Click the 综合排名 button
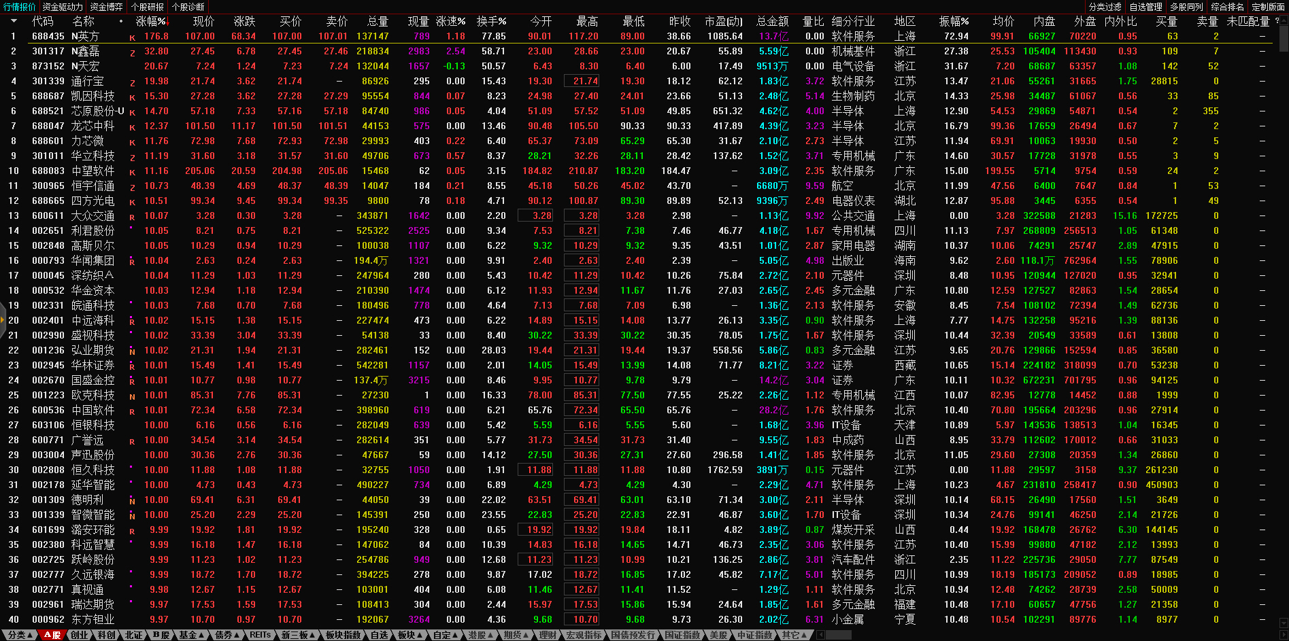This screenshot has width=1289, height=641. tap(1227, 7)
